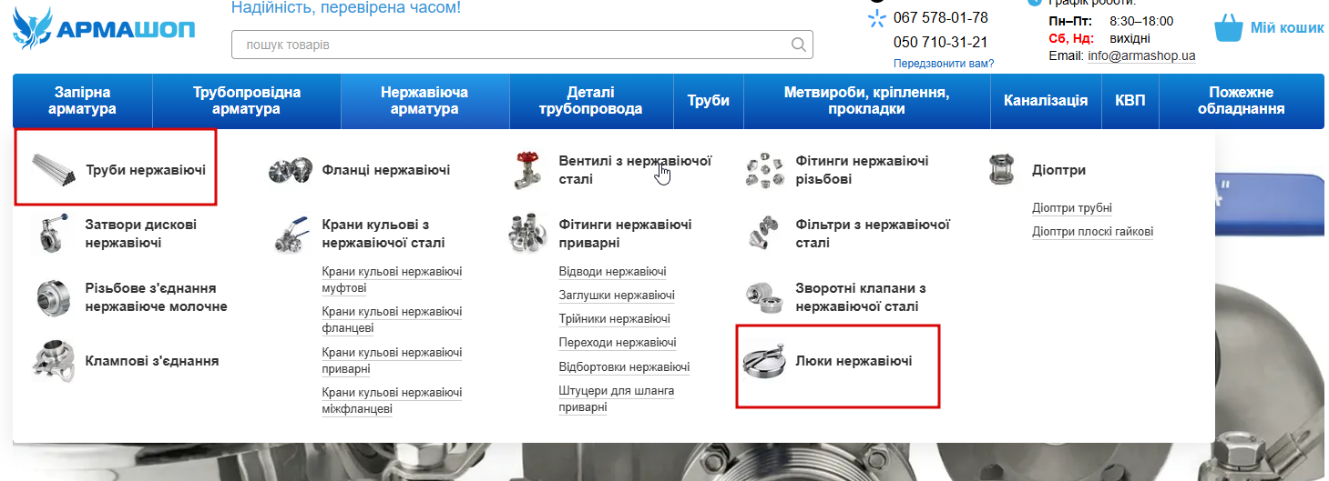Select Крани кульові нержавіючі міжфланцеві
This screenshot has width=1329, height=481.
[x=393, y=400]
